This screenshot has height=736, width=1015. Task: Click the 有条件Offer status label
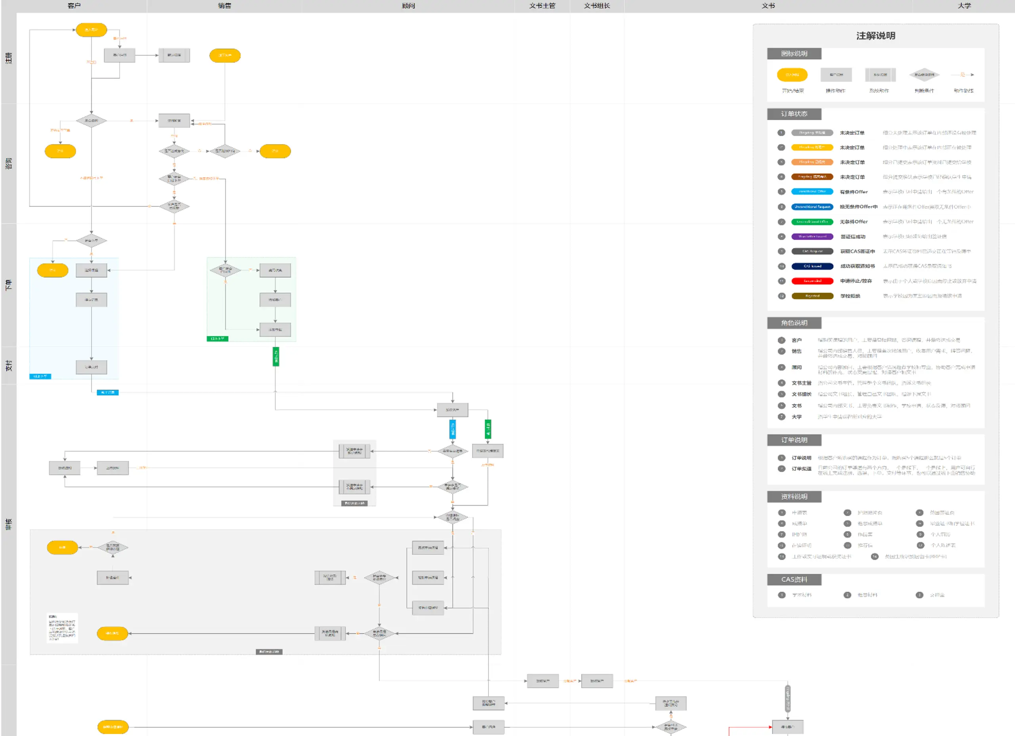click(853, 192)
